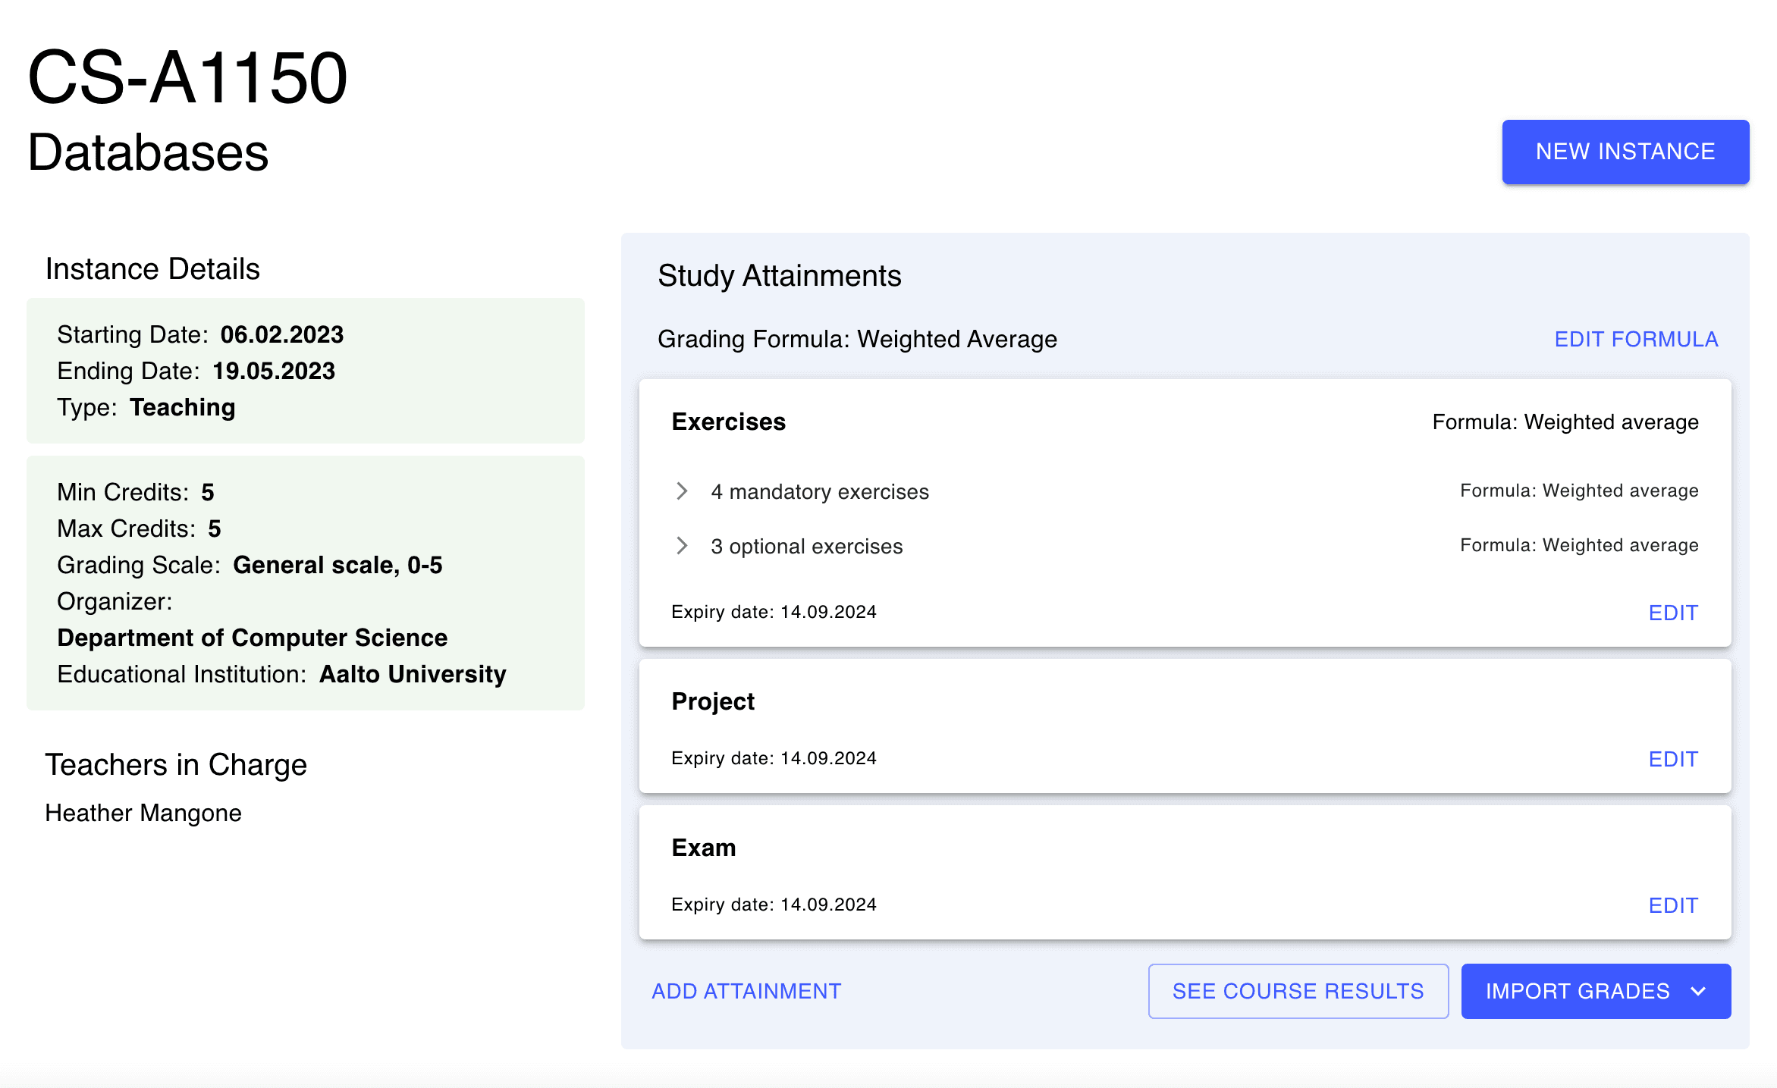The width and height of the screenshot is (1777, 1088).
Task: Click the Exam attainment card title
Action: click(x=703, y=848)
